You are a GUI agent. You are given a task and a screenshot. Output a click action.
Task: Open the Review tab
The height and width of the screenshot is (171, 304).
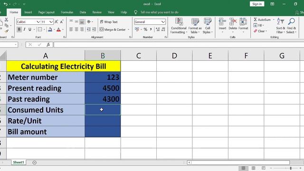pos(97,12)
